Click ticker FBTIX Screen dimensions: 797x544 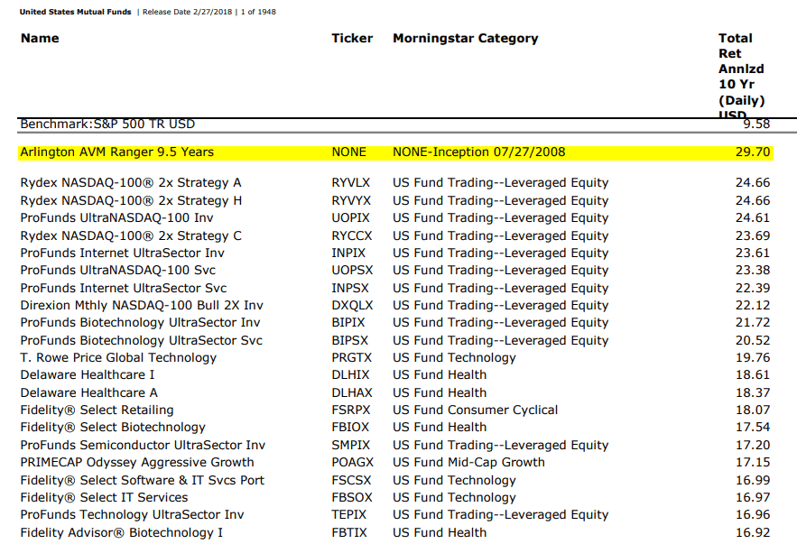click(x=349, y=532)
